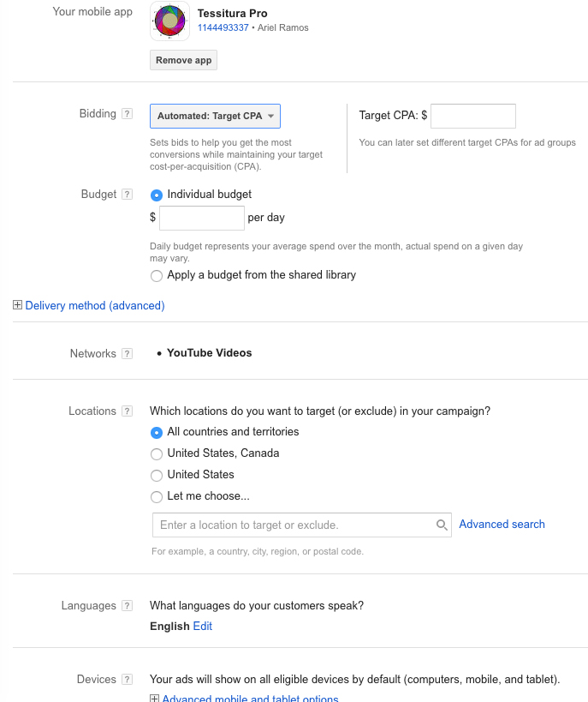The height and width of the screenshot is (702, 588).
Task: Click the Languages help question mark icon
Action: [127, 606]
